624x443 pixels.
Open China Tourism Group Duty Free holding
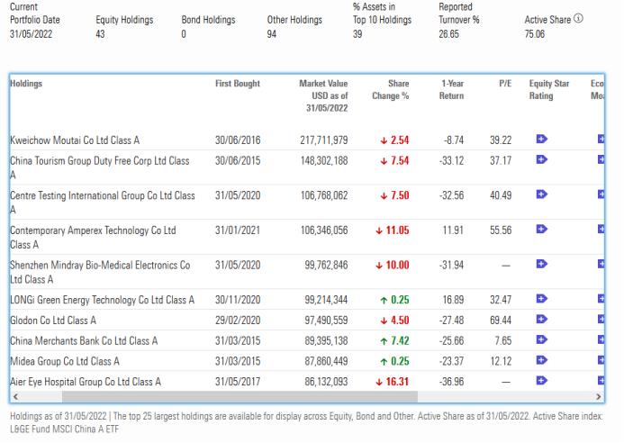click(x=99, y=167)
